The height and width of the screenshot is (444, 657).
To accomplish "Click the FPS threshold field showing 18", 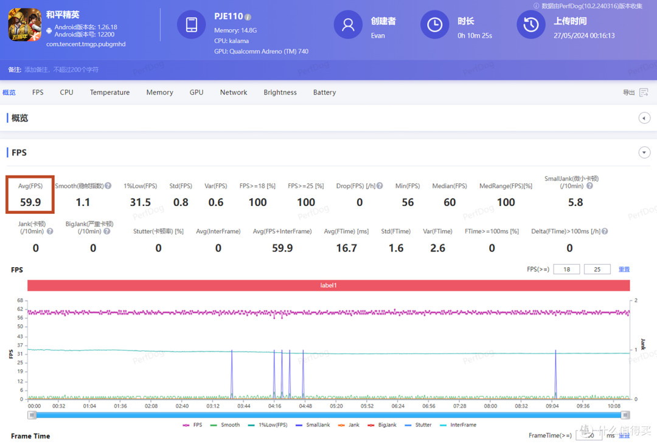I will point(566,269).
